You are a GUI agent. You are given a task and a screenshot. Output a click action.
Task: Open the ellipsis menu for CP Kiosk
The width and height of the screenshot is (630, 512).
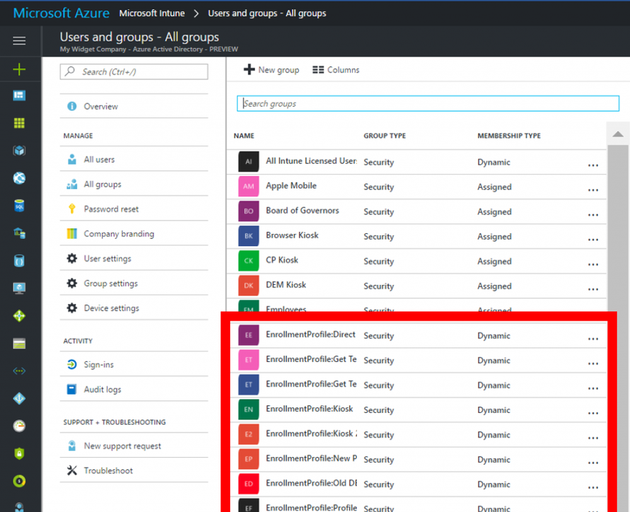(x=593, y=264)
